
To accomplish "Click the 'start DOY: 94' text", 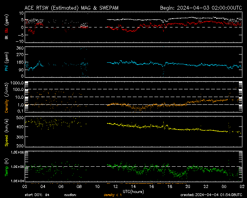I will pyautogui.click(x=37, y=195).
